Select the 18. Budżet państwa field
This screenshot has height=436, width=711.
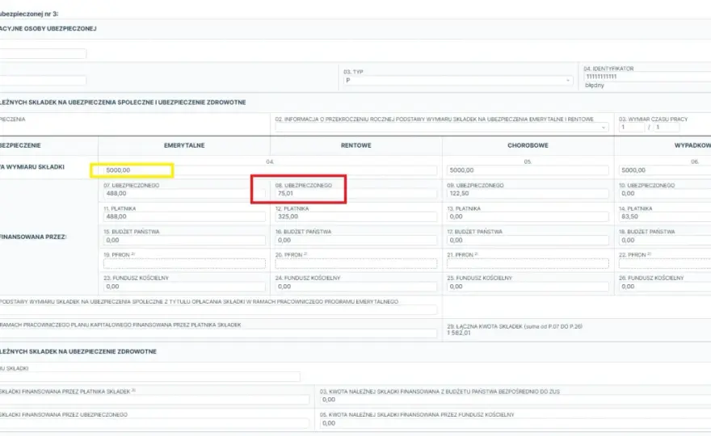coord(665,241)
